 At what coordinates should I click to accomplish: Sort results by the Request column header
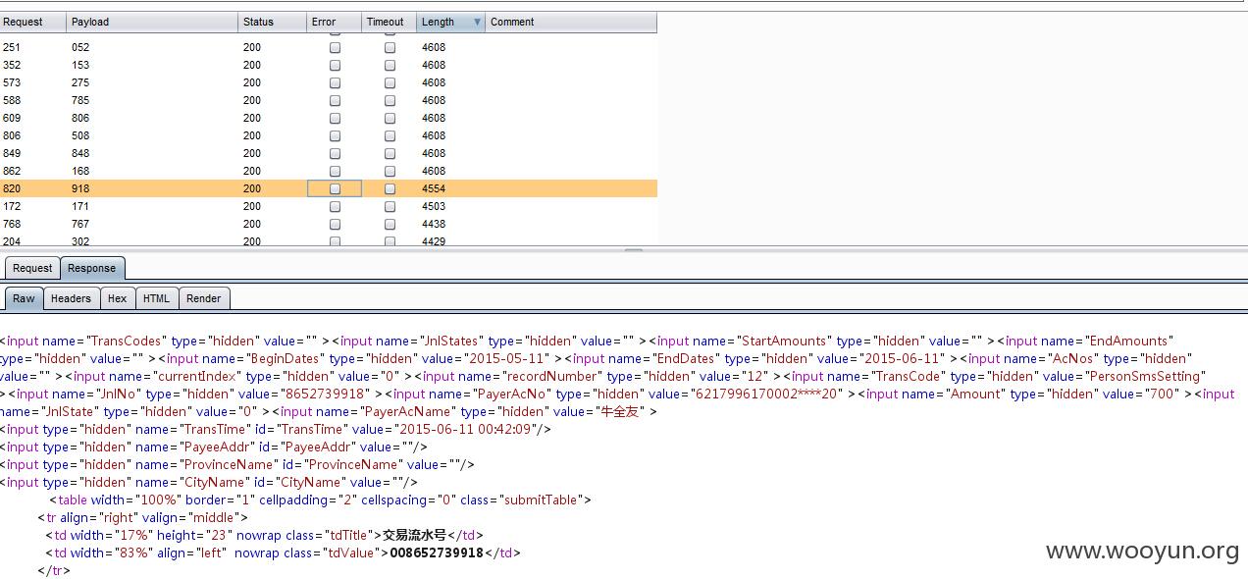pos(32,22)
